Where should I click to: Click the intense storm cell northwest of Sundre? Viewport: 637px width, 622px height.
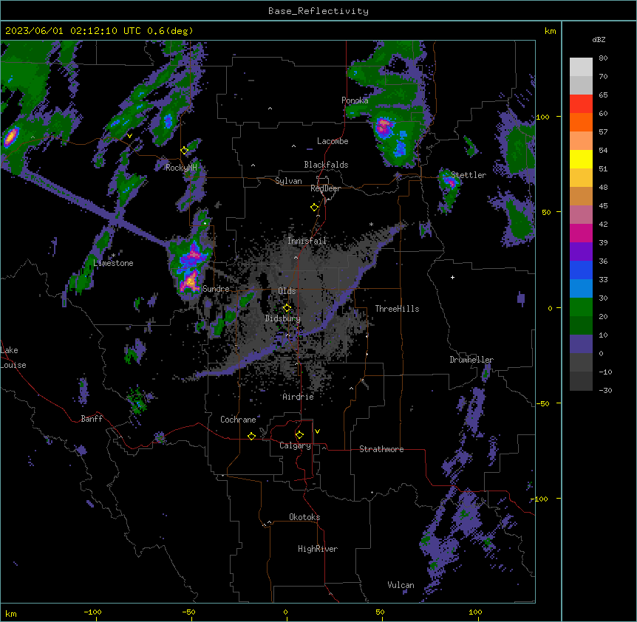tap(191, 266)
